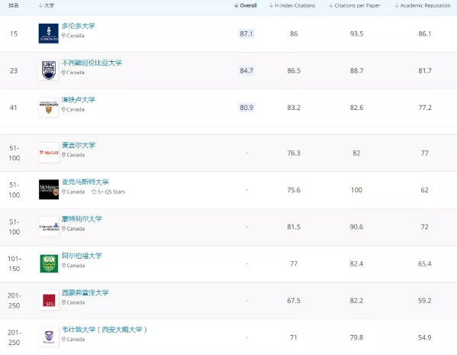
Task: Click the location pin under 不列颠哥伦比亚大学
Action: tap(63, 73)
